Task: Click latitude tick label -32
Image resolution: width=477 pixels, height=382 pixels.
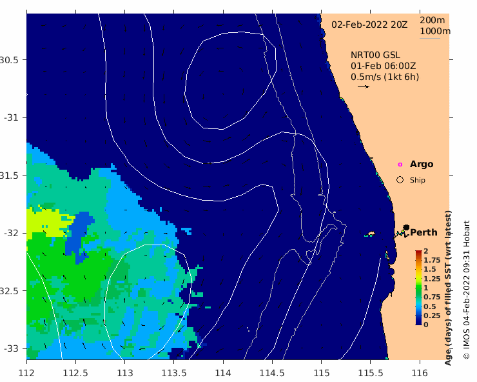Action: pos(12,233)
